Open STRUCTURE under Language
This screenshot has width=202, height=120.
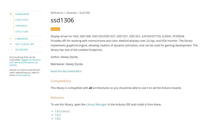(22, 32)
